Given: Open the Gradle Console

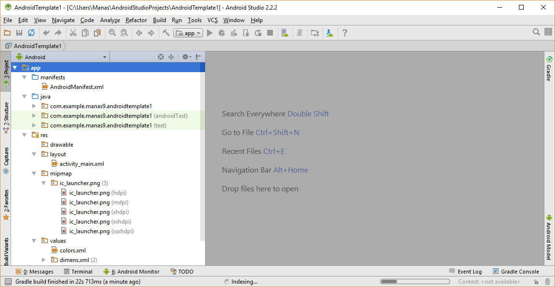Looking at the screenshot, I should (x=516, y=272).
